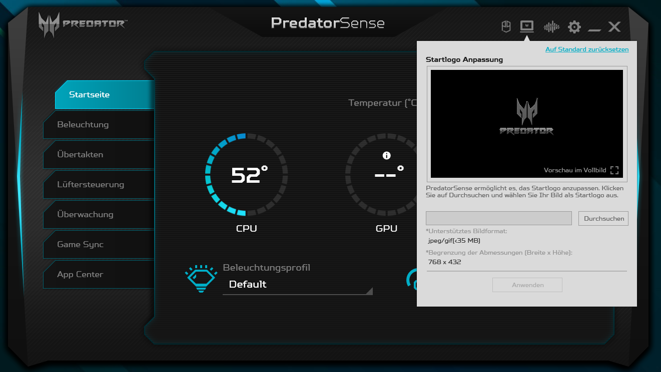Click Vorschau im Vollbild text
This screenshot has height=372, width=661.
575,170
